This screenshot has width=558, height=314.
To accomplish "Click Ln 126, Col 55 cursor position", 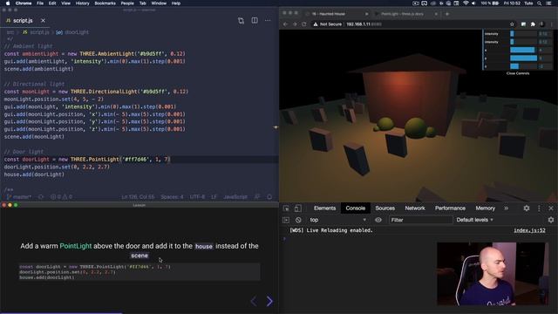I will click(x=138, y=196).
